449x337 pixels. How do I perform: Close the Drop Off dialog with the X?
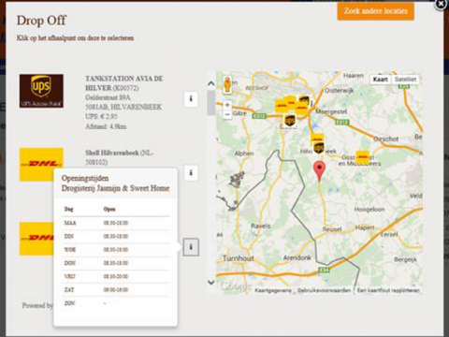coord(441,5)
